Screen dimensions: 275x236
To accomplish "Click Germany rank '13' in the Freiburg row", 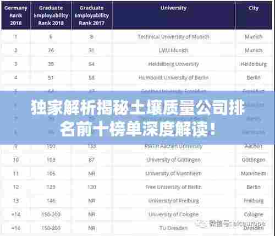I will coord(16,201).
